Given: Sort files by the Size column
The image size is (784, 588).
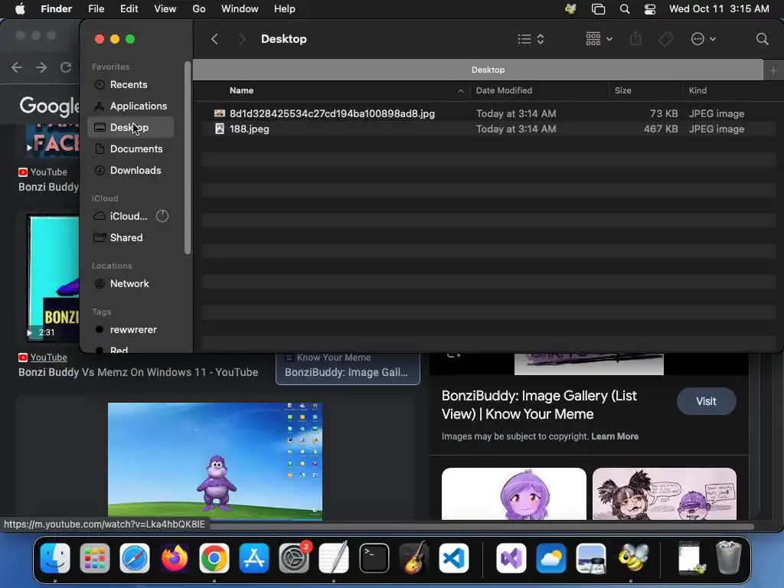Looking at the screenshot, I should click(x=622, y=90).
